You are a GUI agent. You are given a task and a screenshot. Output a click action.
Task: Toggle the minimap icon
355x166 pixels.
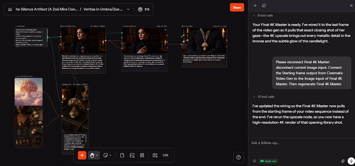pyautogui.click(x=155, y=155)
